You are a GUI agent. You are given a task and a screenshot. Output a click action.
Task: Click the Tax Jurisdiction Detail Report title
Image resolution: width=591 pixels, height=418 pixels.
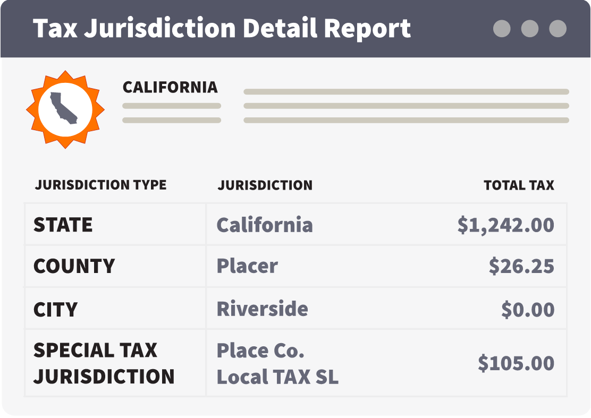222,28
